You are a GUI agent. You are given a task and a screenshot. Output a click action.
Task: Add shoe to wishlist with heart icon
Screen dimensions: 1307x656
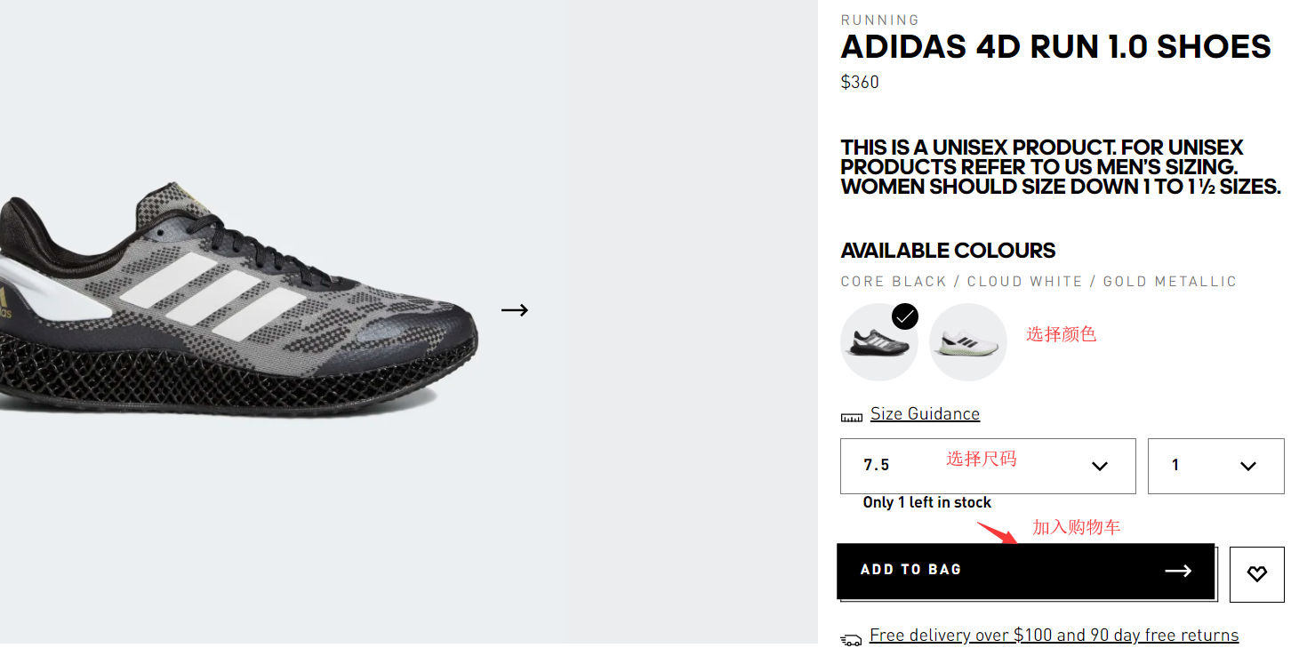(1256, 574)
